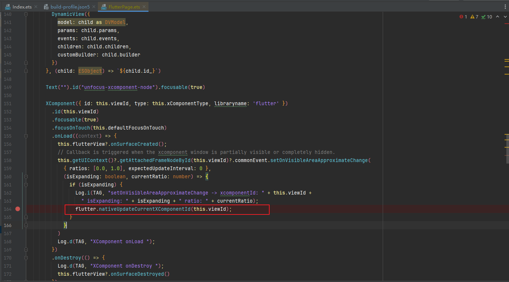Click the comment text on line 157
Image resolution: width=509 pixels, height=282 pixels.
pos(196,152)
